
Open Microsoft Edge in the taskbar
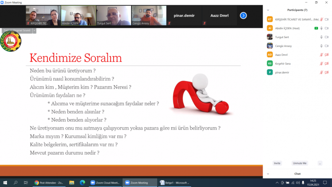tap(82, 183)
